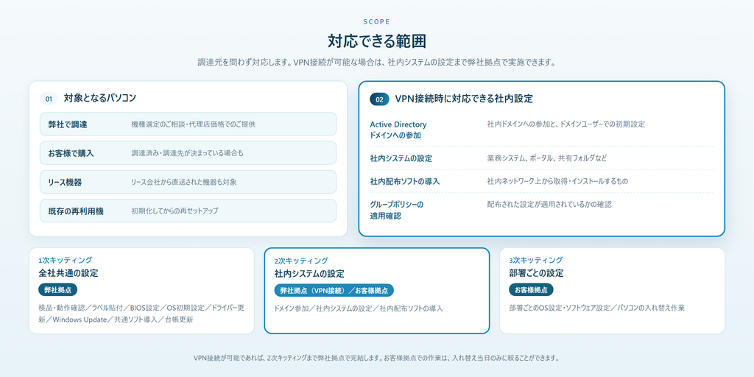Image resolution: width=754 pixels, height=377 pixels.
Task: Click 社内システムの設定 title in 2次キッティング card
Action: coord(309,274)
